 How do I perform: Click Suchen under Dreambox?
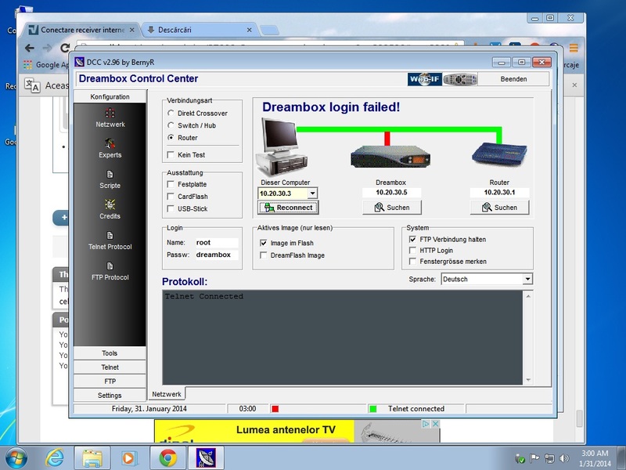[392, 208]
